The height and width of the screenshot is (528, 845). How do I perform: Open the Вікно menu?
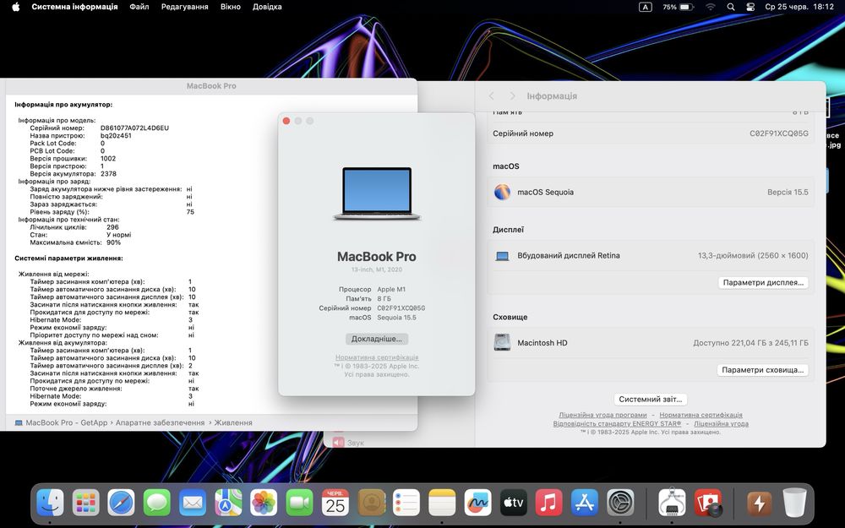click(x=231, y=7)
